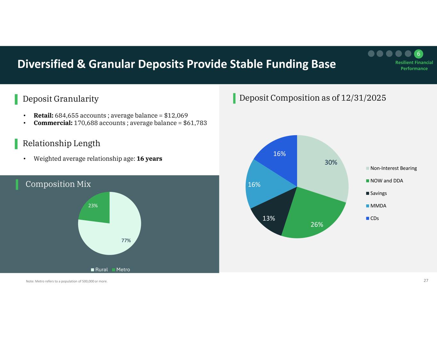
Task: Click the MMDA legend color square
Action: tap(368, 206)
